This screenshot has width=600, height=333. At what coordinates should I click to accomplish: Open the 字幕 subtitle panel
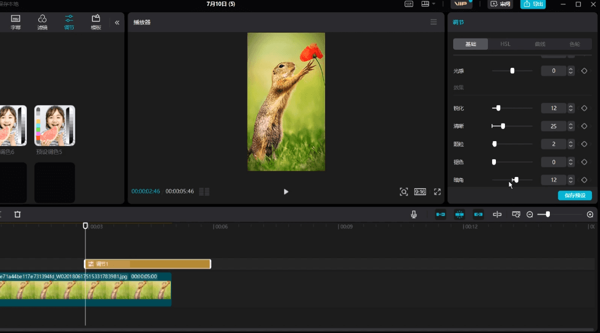(15, 22)
